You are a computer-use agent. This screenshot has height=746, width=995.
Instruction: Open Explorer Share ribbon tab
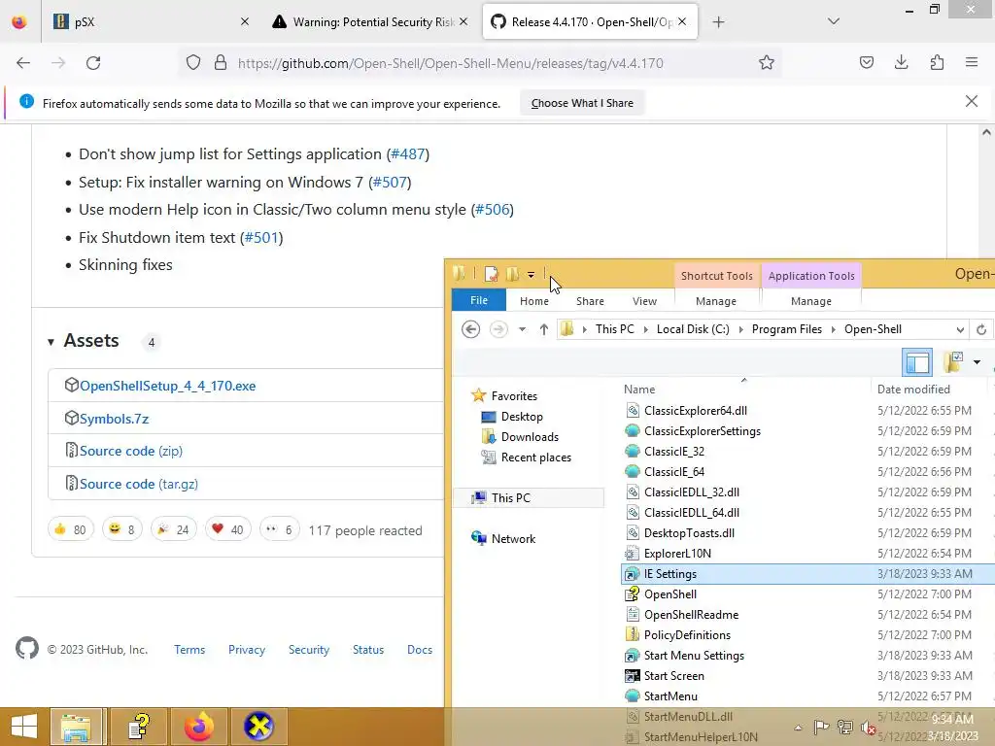pyautogui.click(x=590, y=301)
